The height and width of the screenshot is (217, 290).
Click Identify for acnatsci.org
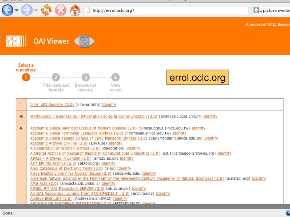259,179
